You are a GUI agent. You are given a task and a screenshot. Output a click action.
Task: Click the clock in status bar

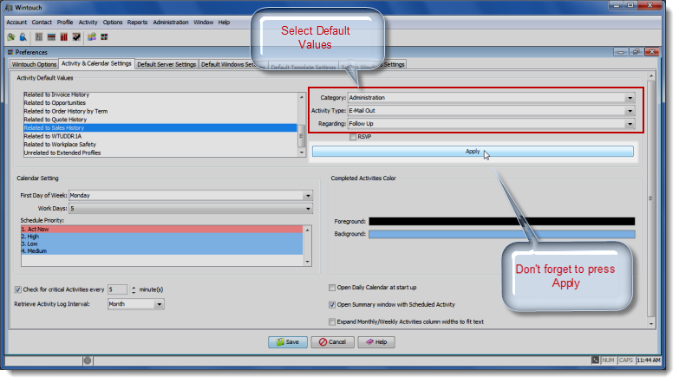(649, 360)
